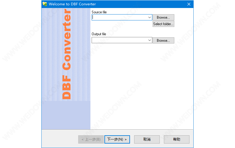Expand the Output file dropdown arrow

coord(149,40)
